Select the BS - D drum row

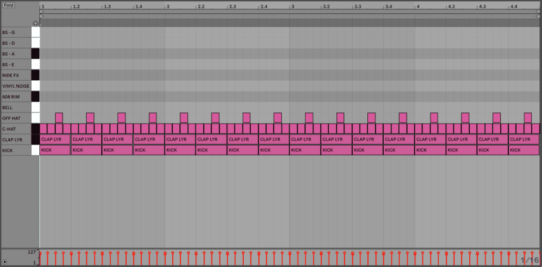click(x=16, y=43)
